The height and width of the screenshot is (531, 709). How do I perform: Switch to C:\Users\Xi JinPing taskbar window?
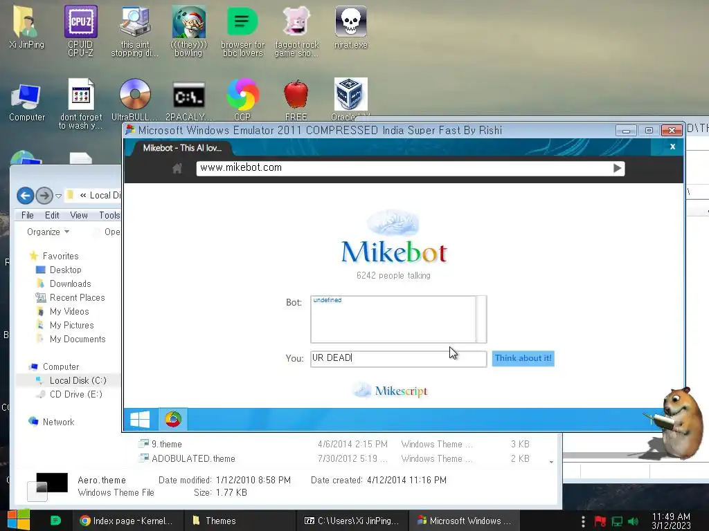(x=352, y=521)
